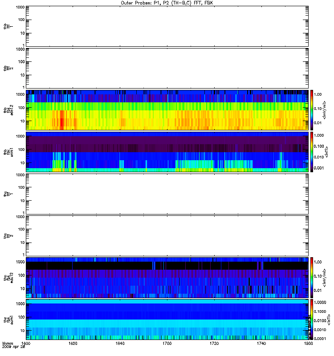This screenshot has width=334, height=356.
Task: Click the thb fbk edc12 spectrogram panel
Action: pos(167,110)
